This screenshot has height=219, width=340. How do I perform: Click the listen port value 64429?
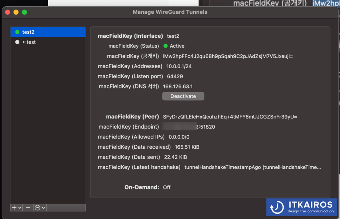tap(175, 77)
